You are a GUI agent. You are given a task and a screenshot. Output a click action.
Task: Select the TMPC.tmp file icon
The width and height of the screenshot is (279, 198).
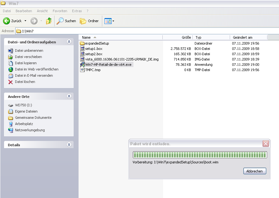[x=82, y=70]
